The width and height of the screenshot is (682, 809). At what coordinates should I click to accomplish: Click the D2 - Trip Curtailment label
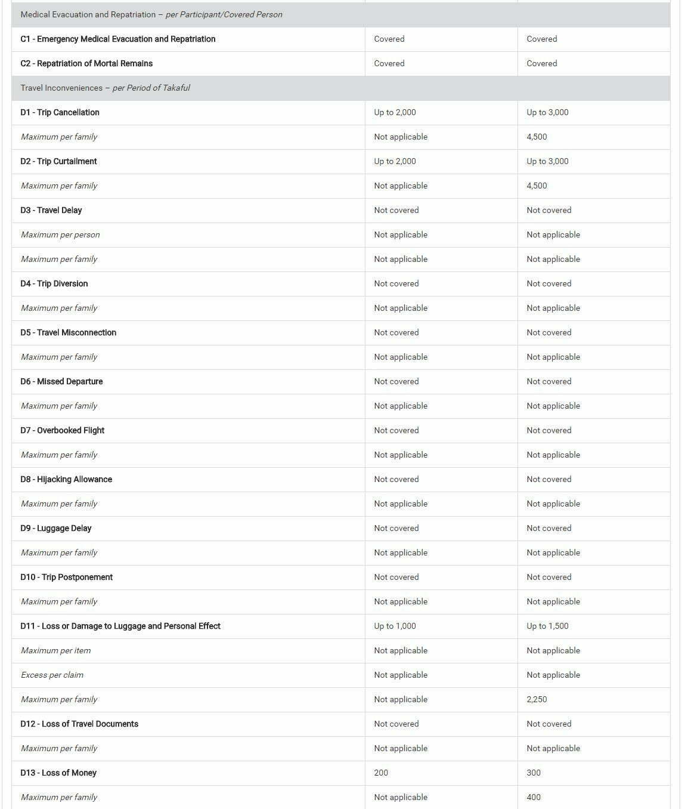coord(58,161)
